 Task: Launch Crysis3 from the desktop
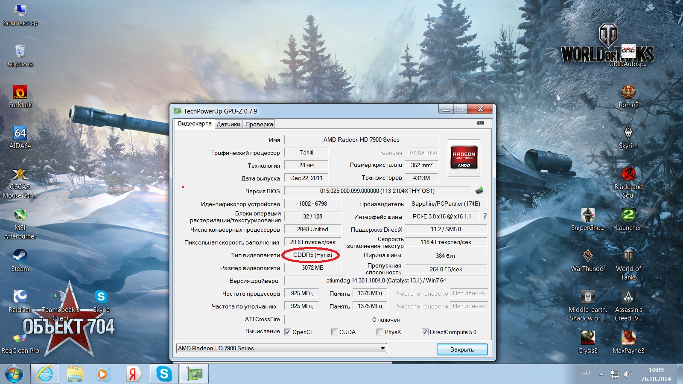tap(588, 342)
